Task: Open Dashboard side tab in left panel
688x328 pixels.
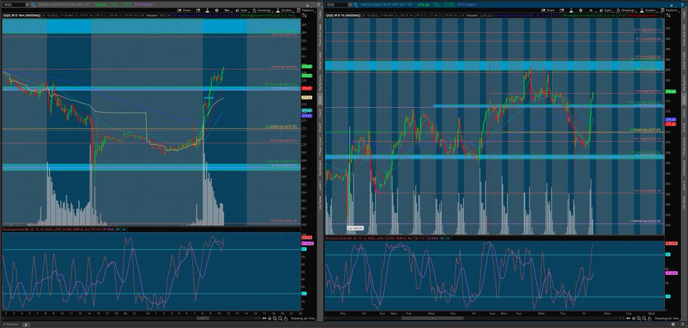Action: coord(320,169)
